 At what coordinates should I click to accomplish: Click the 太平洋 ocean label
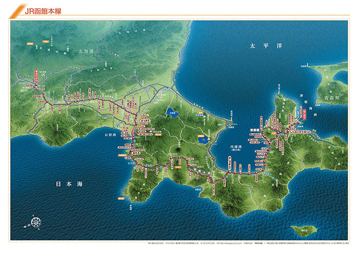pyautogui.click(x=266, y=46)
